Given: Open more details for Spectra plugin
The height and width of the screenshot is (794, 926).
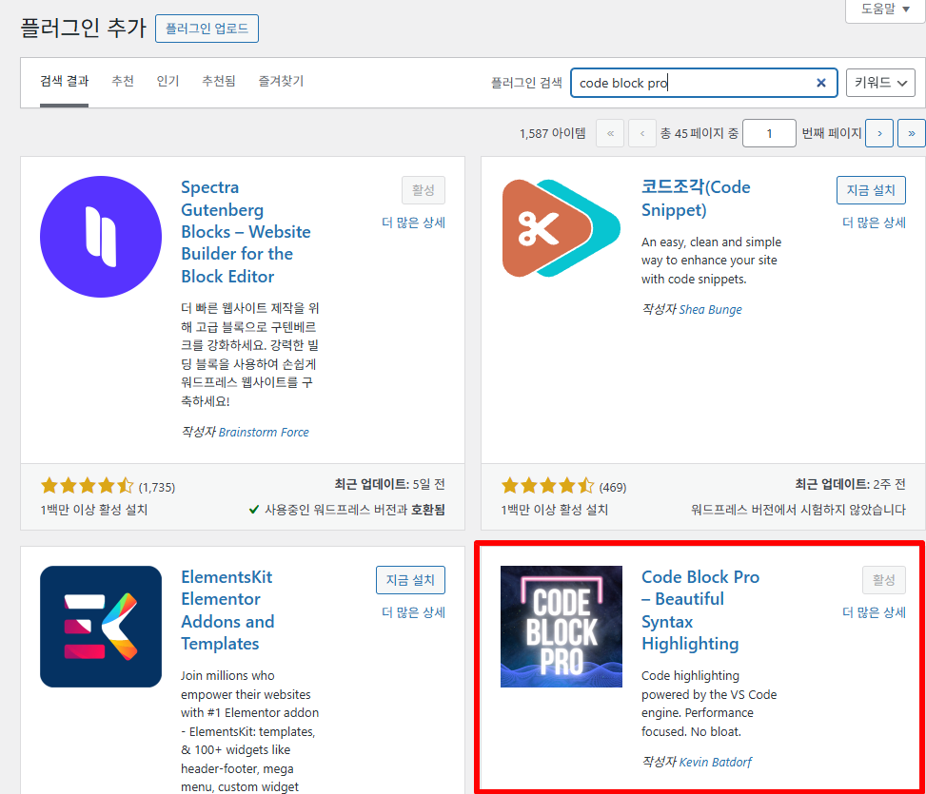Looking at the screenshot, I should 413,223.
